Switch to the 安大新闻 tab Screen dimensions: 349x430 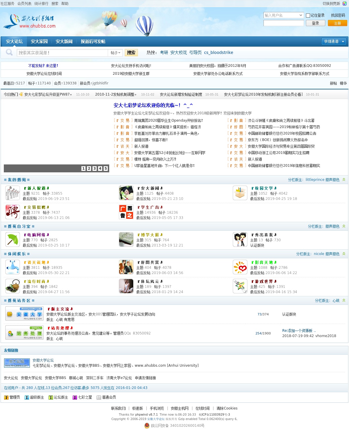tap(64, 42)
